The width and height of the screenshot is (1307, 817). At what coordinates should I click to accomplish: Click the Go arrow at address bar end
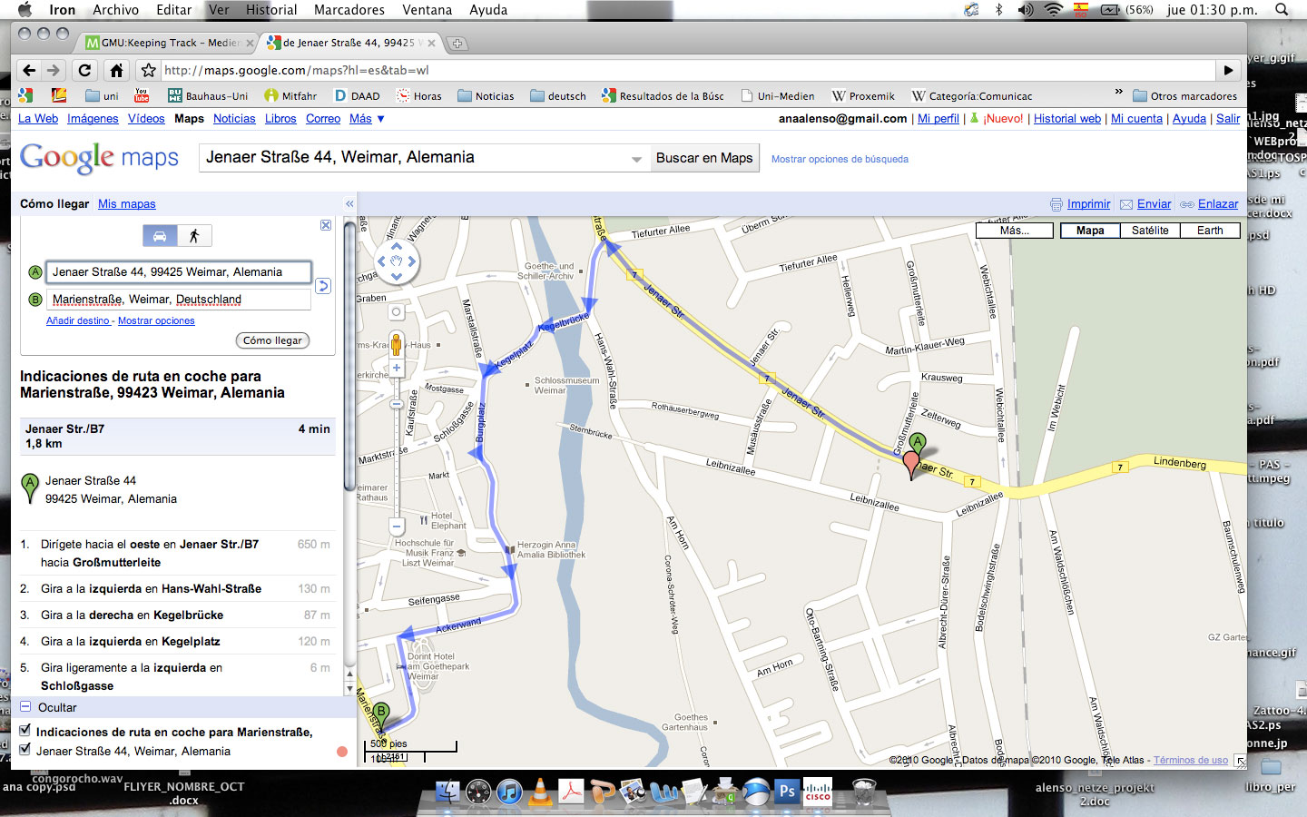(1228, 70)
